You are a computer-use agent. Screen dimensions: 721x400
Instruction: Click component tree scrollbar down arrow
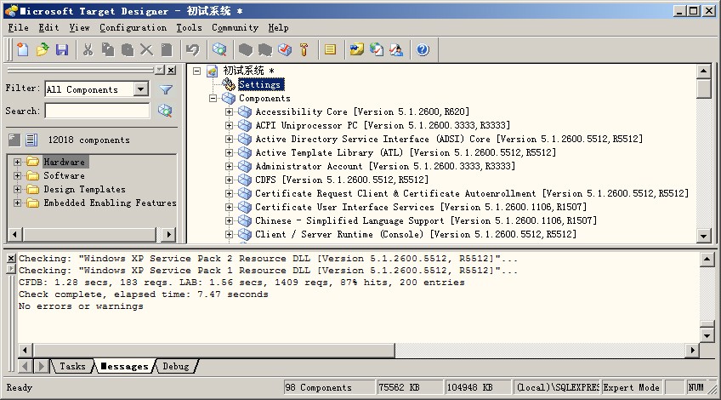tap(703, 236)
